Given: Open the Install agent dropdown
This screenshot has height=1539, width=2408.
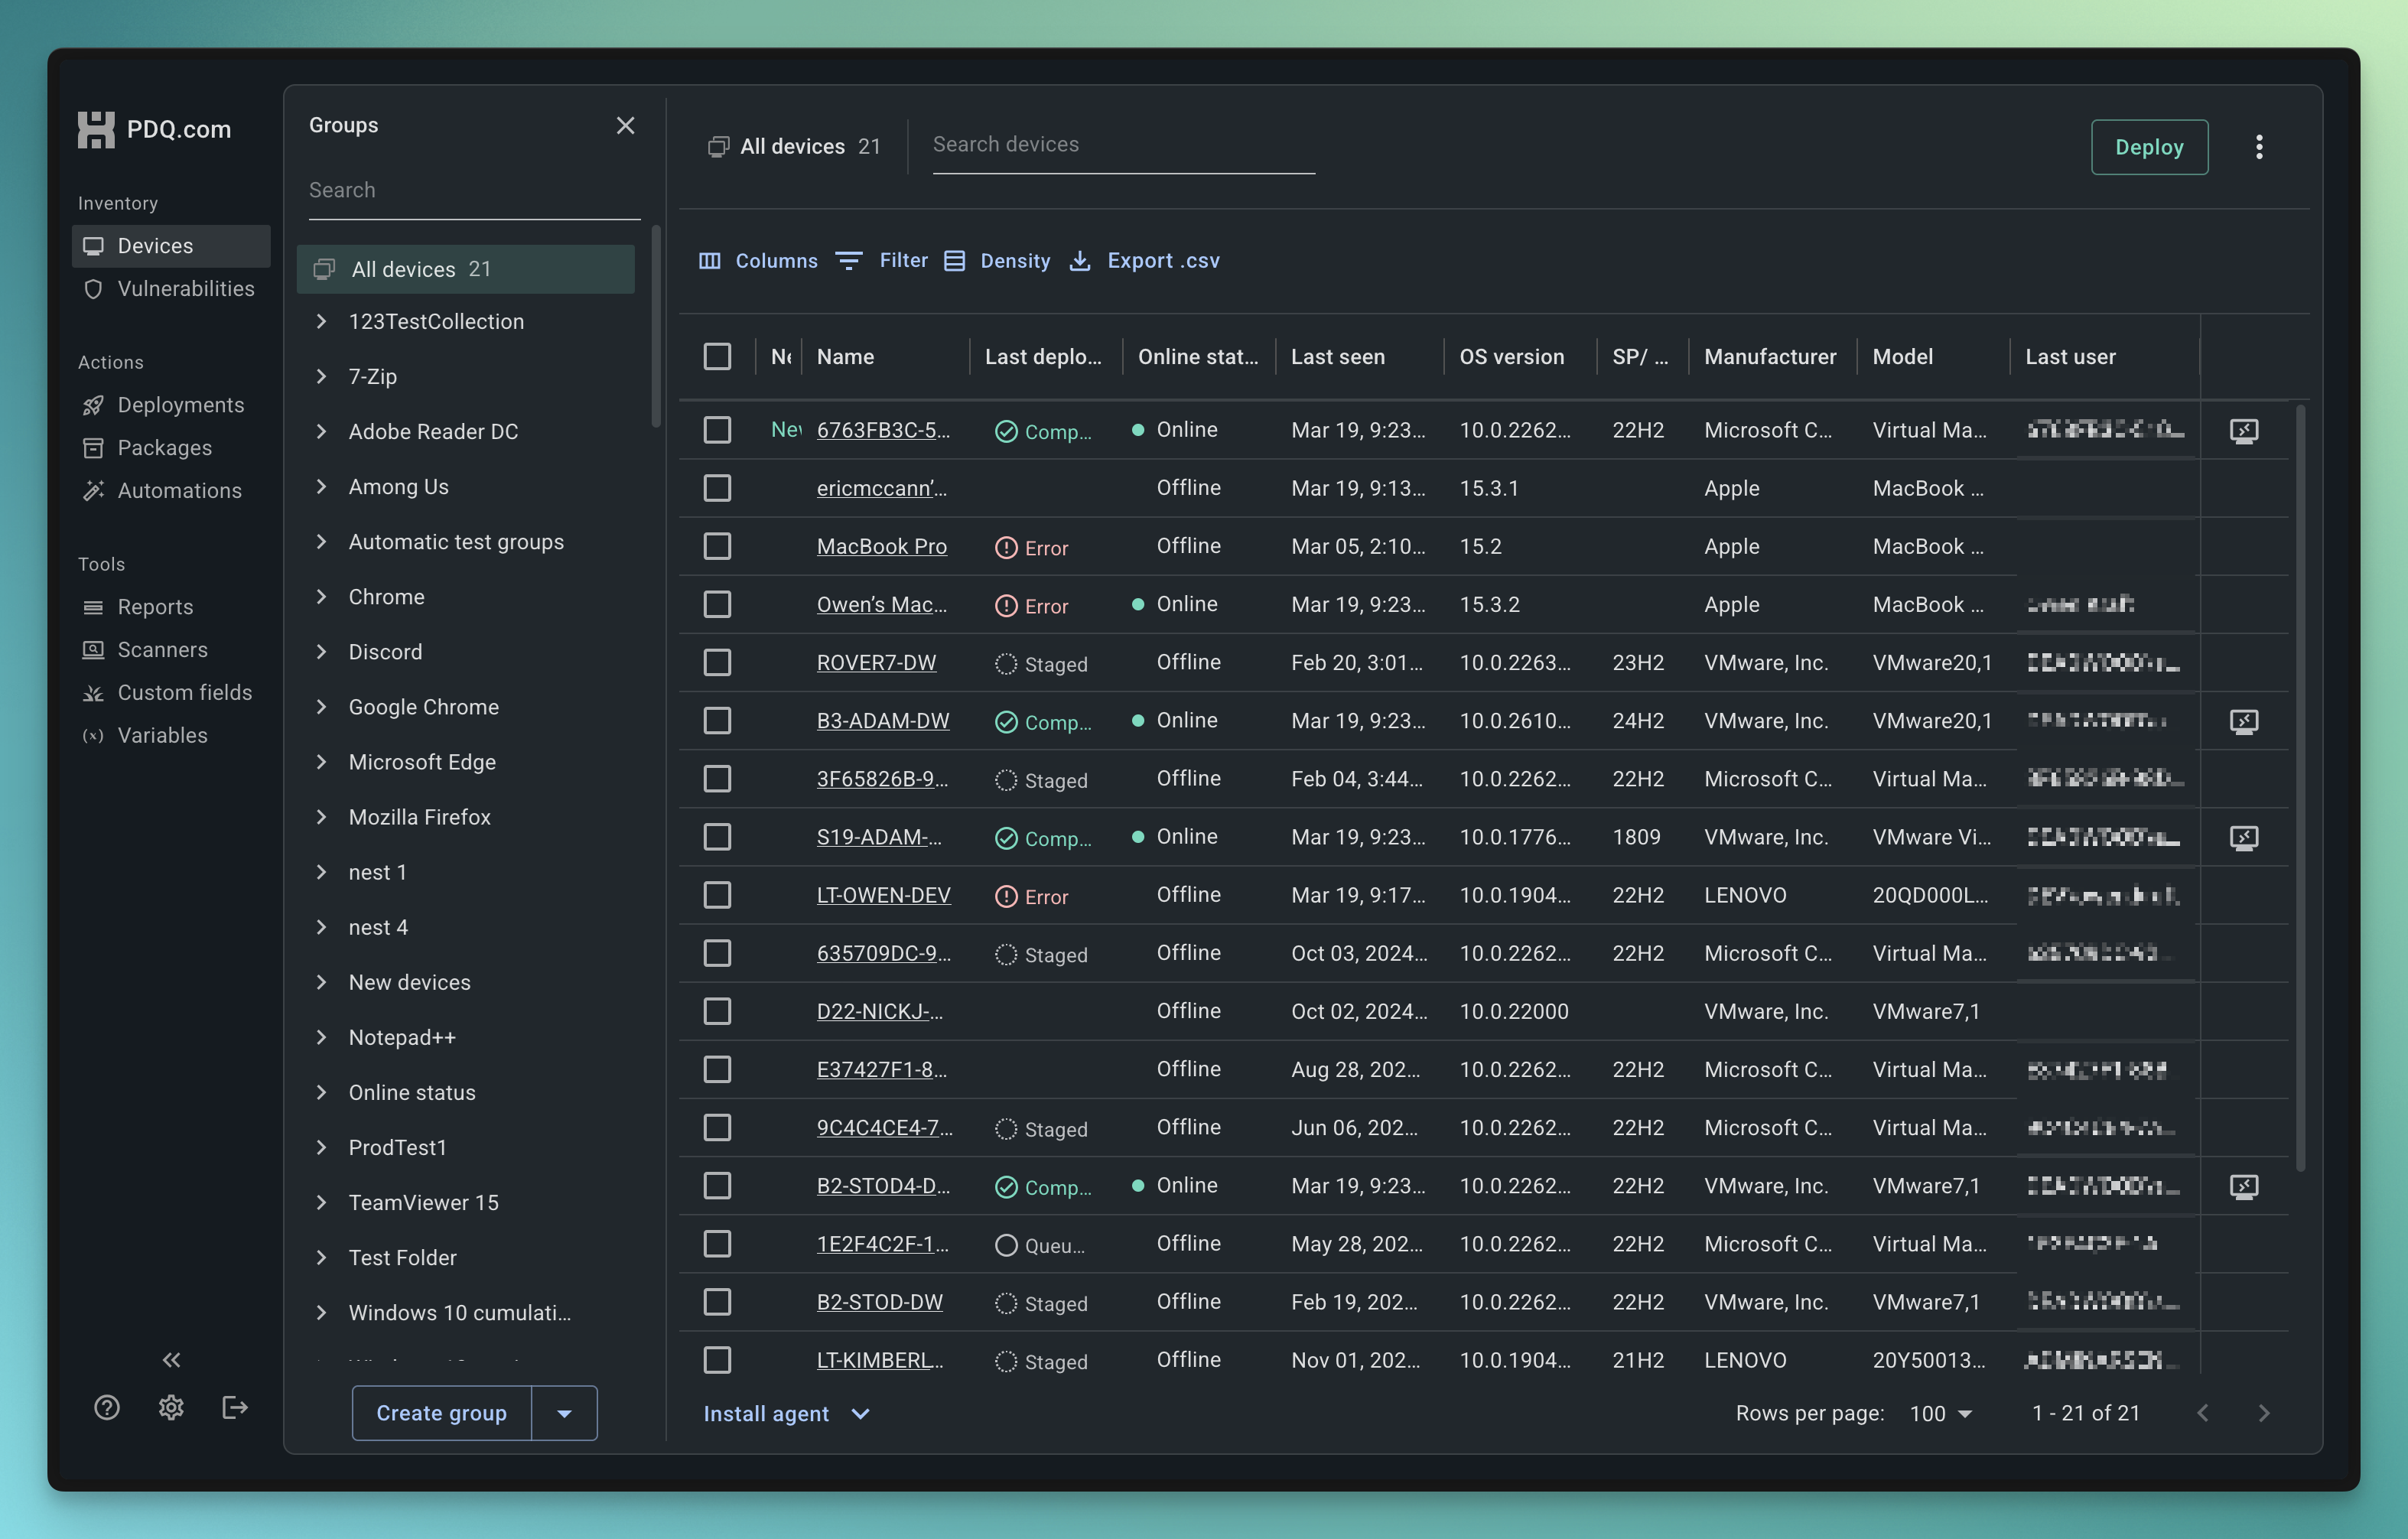Looking at the screenshot, I should [787, 1414].
